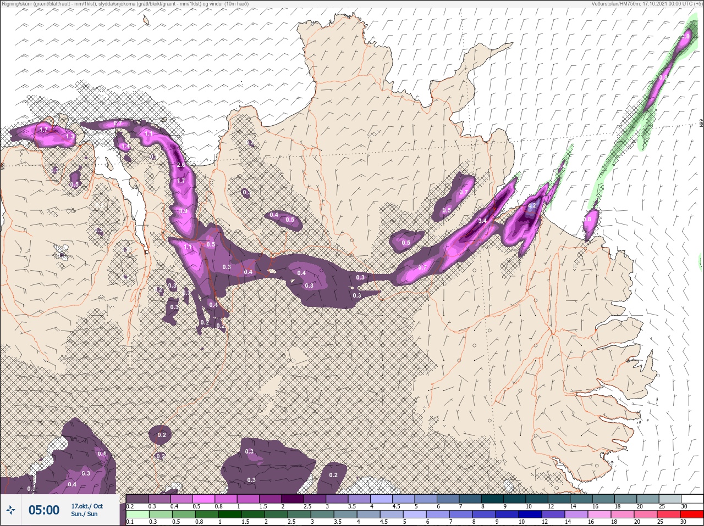The width and height of the screenshot is (704, 526).
Task: Select the dark navy swatch at 10 in lower legend
Action: point(530,514)
